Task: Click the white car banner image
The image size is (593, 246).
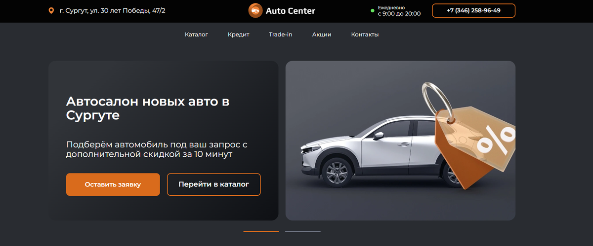Action: pos(400,141)
